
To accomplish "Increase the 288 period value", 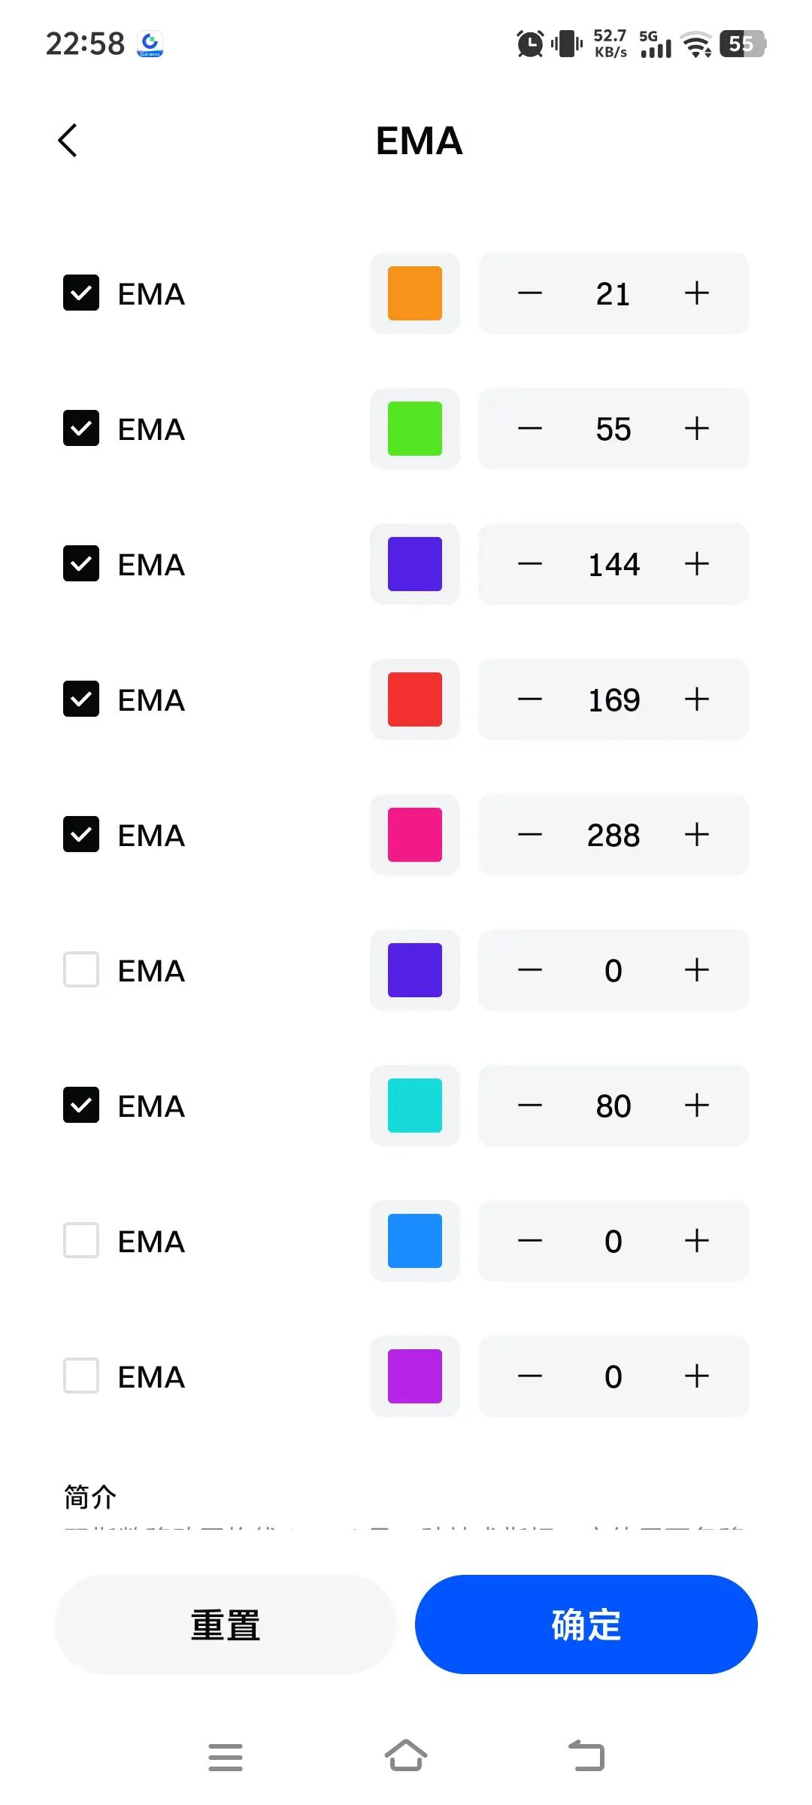I will pyautogui.click(x=697, y=835).
